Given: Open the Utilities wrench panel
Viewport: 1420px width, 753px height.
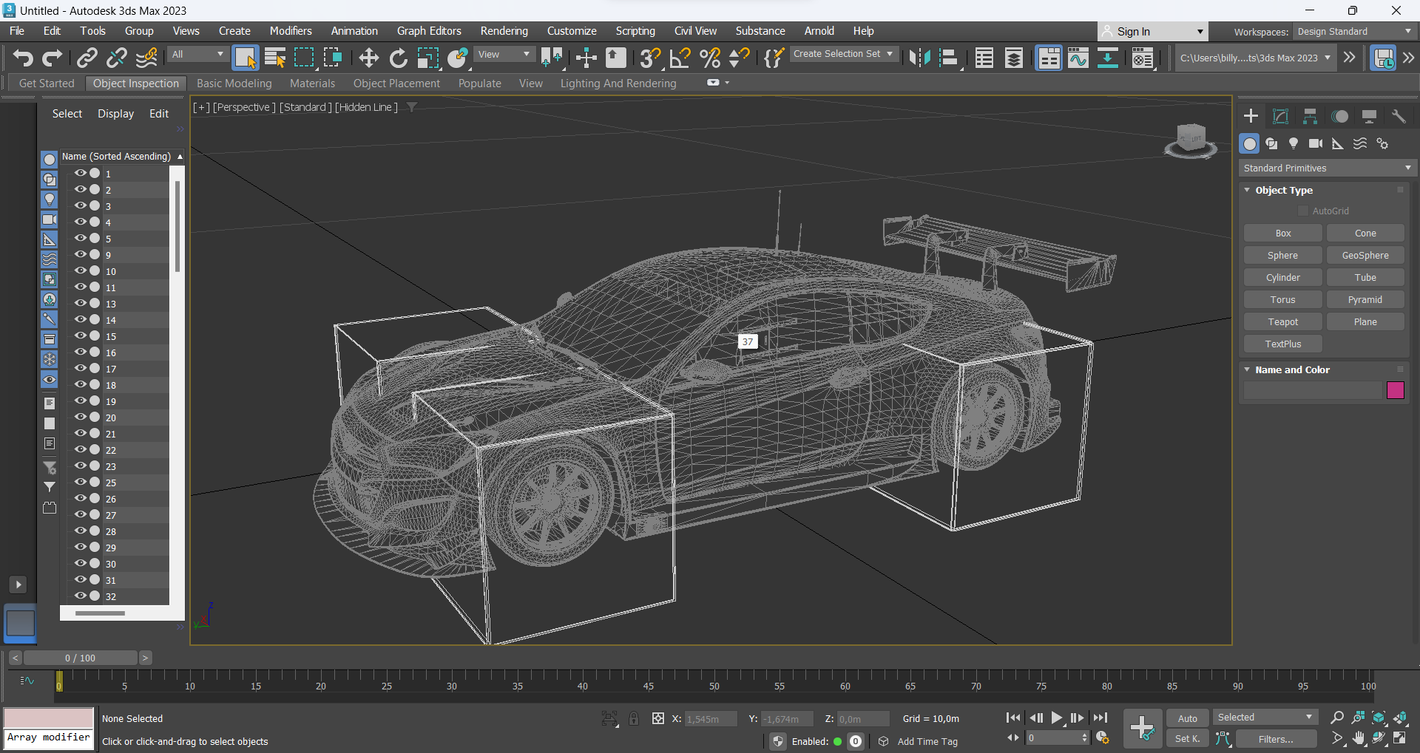Looking at the screenshot, I should [1399, 116].
